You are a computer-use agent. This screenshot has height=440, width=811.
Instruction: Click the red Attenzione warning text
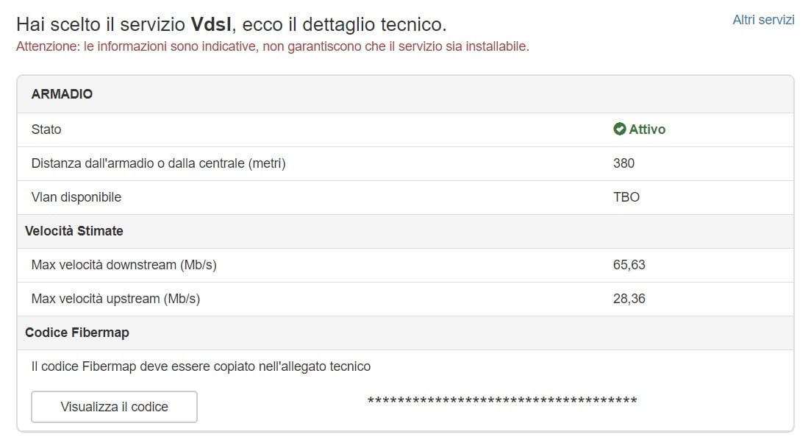pos(272,46)
